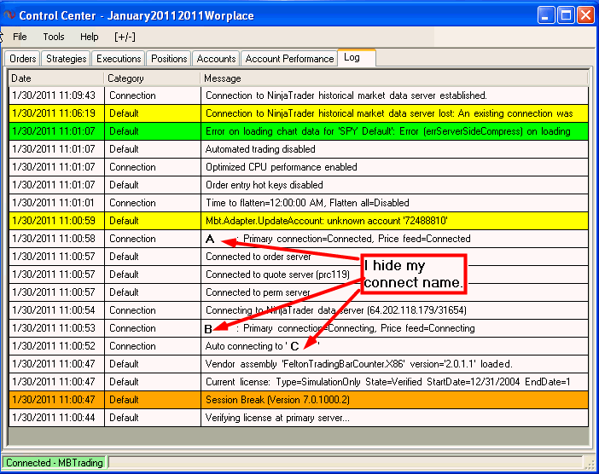The image size is (599, 474).
Task: Click the date cell '1/30/2011 11:00:53'
Action: [56, 328]
